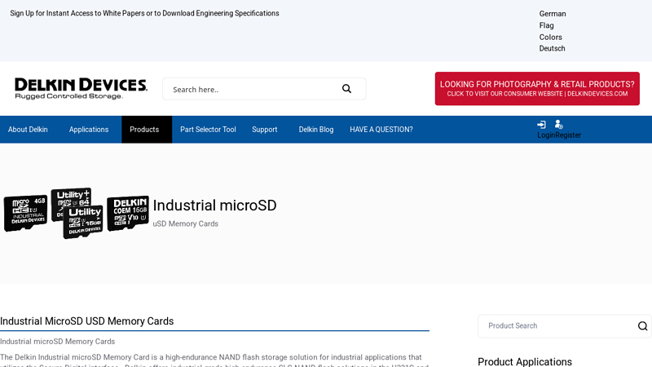Open the Support menu
Viewport: 652px width, 367px height.
point(264,130)
